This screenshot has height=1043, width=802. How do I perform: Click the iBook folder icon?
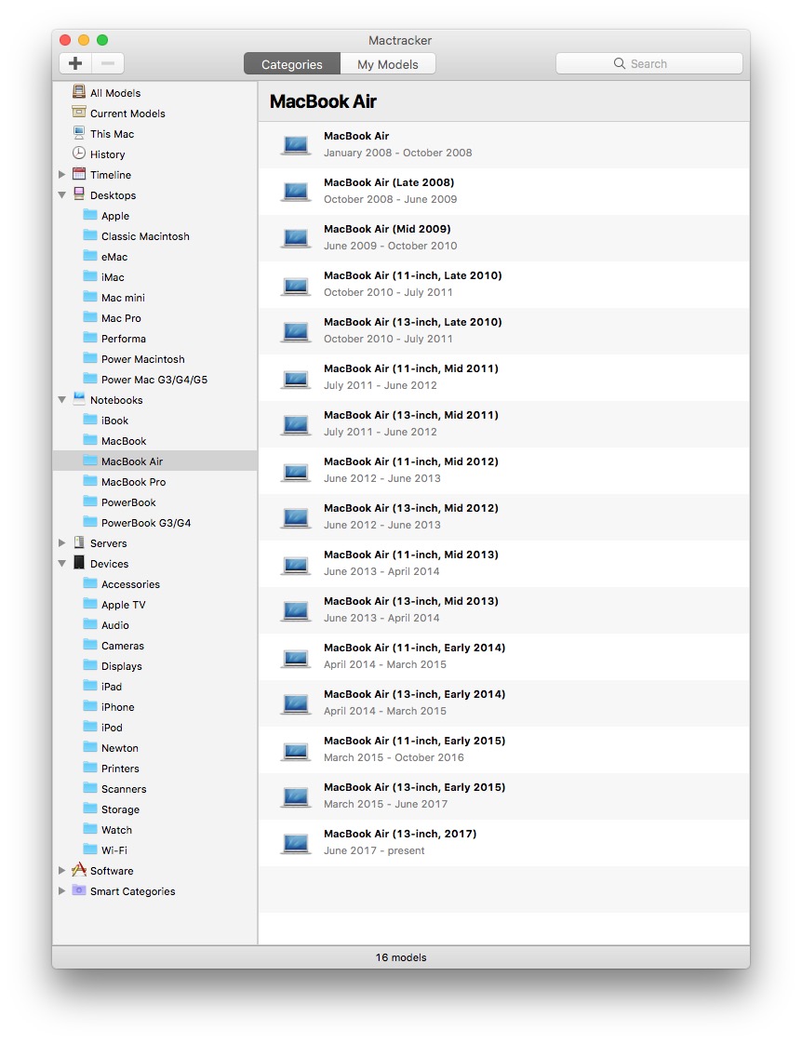[89, 419]
